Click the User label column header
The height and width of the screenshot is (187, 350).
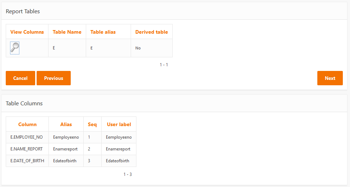point(119,124)
